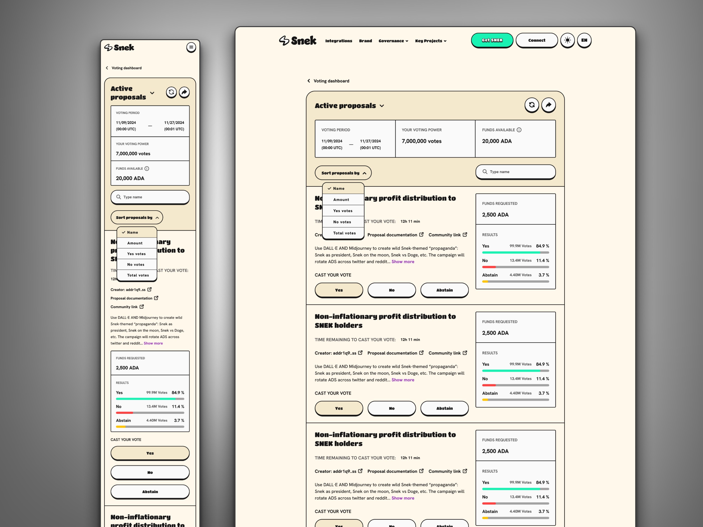
Task: Select Yes vote on first desktop proposal
Action: (339, 290)
